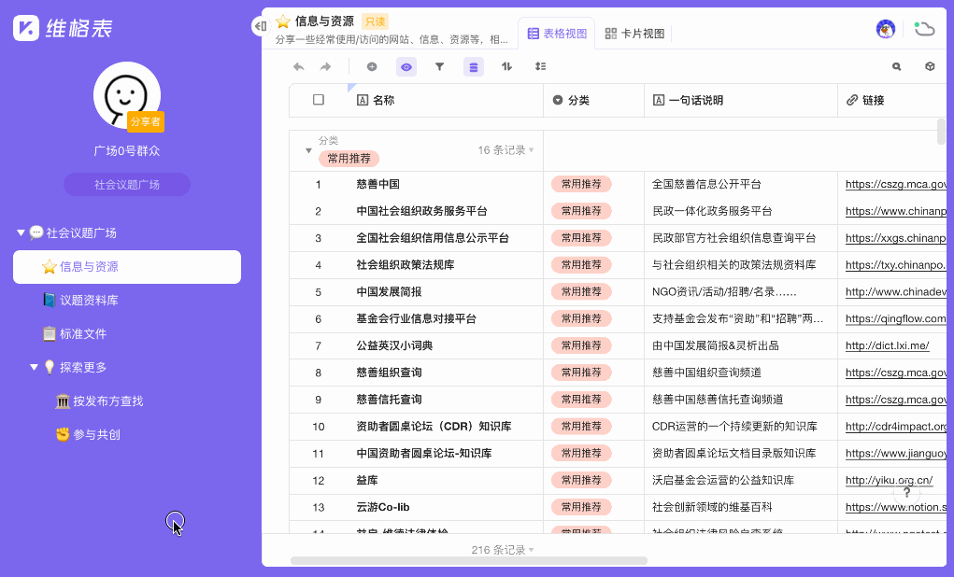Click the add record plus icon

pos(372,67)
